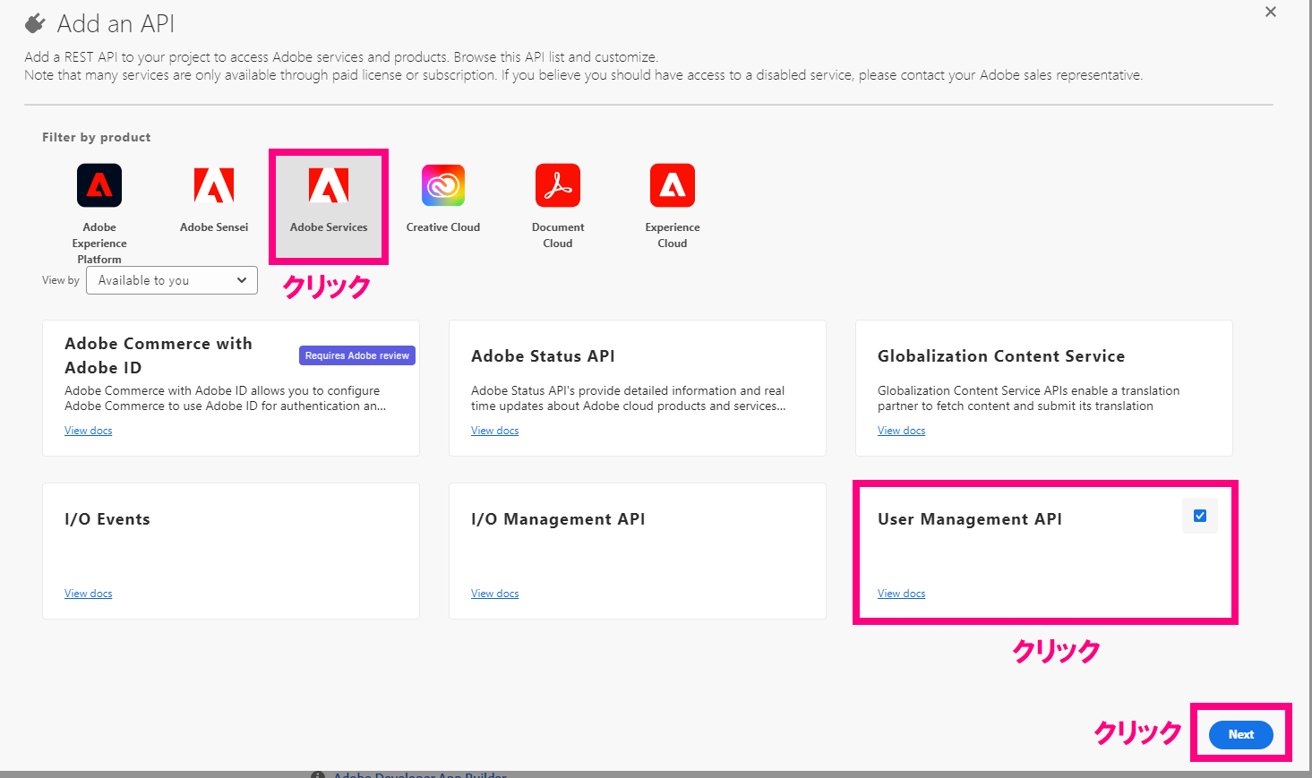Open the View by dropdown
Image resolution: width=1312 pixels, height=778 pixels.
point(172,280)
